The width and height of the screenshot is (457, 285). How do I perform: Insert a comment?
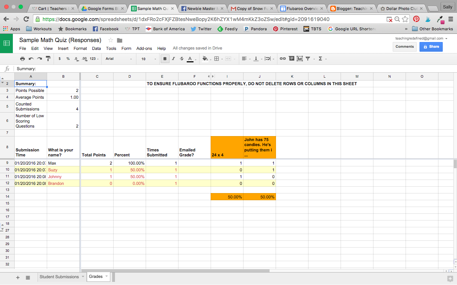point(292,58)
